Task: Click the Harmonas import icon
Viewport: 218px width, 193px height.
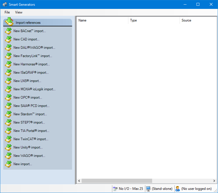Action: (x=8, y=64)
